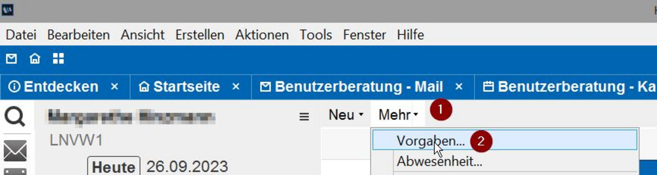657x175 pixels.
Task: Open the four-squares workspace icon
Action: coord(58,58)
